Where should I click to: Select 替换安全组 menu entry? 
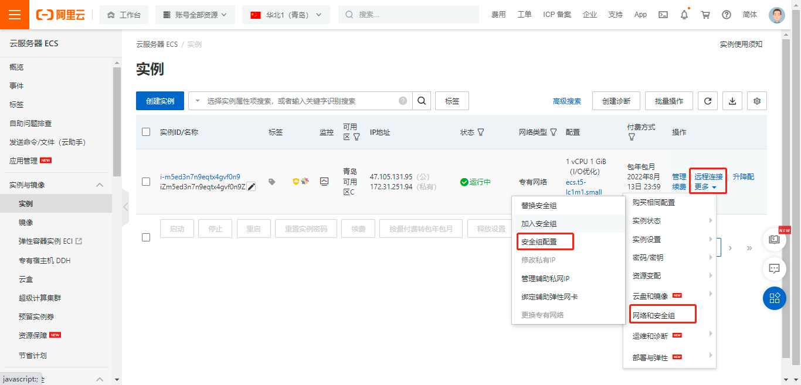tap(539, 206)
